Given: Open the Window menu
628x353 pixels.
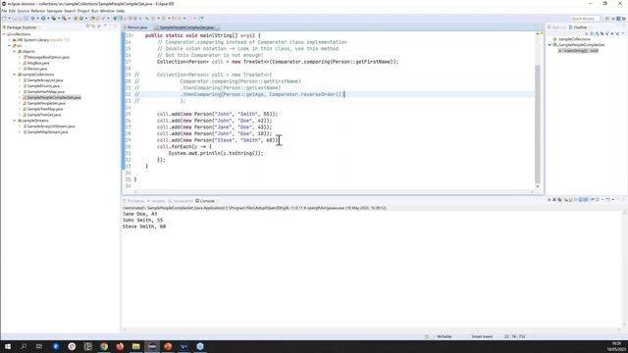Looking at the screenshot, I should click(x=107, y=11).
